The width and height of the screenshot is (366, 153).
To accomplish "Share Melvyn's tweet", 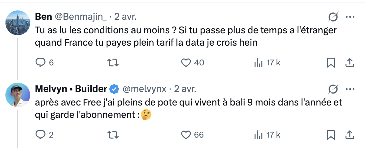I will pyautogui.click(x=350, y=134).
